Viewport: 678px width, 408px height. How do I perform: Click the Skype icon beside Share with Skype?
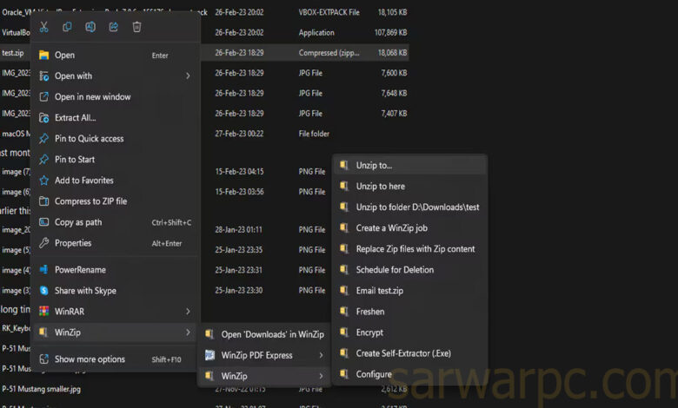(x=43, y=291)
